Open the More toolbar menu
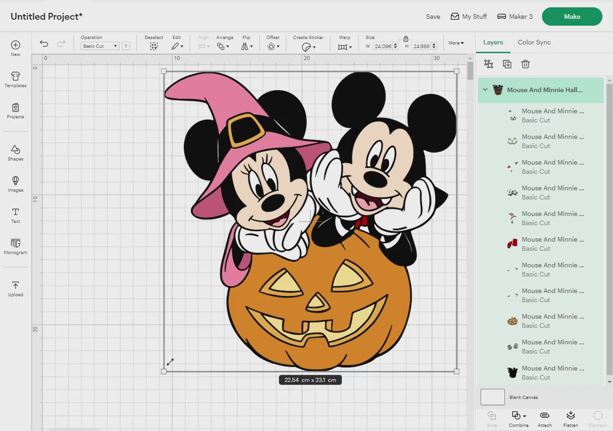 (x=456, y=43)
